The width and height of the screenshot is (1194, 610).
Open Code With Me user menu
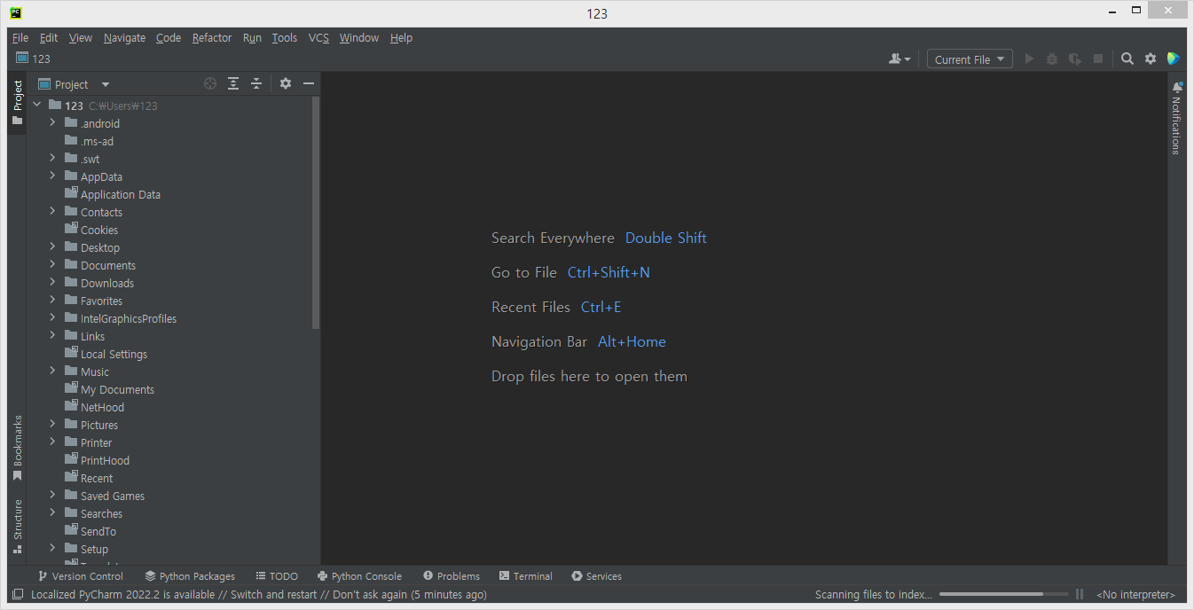click(899, 59)
